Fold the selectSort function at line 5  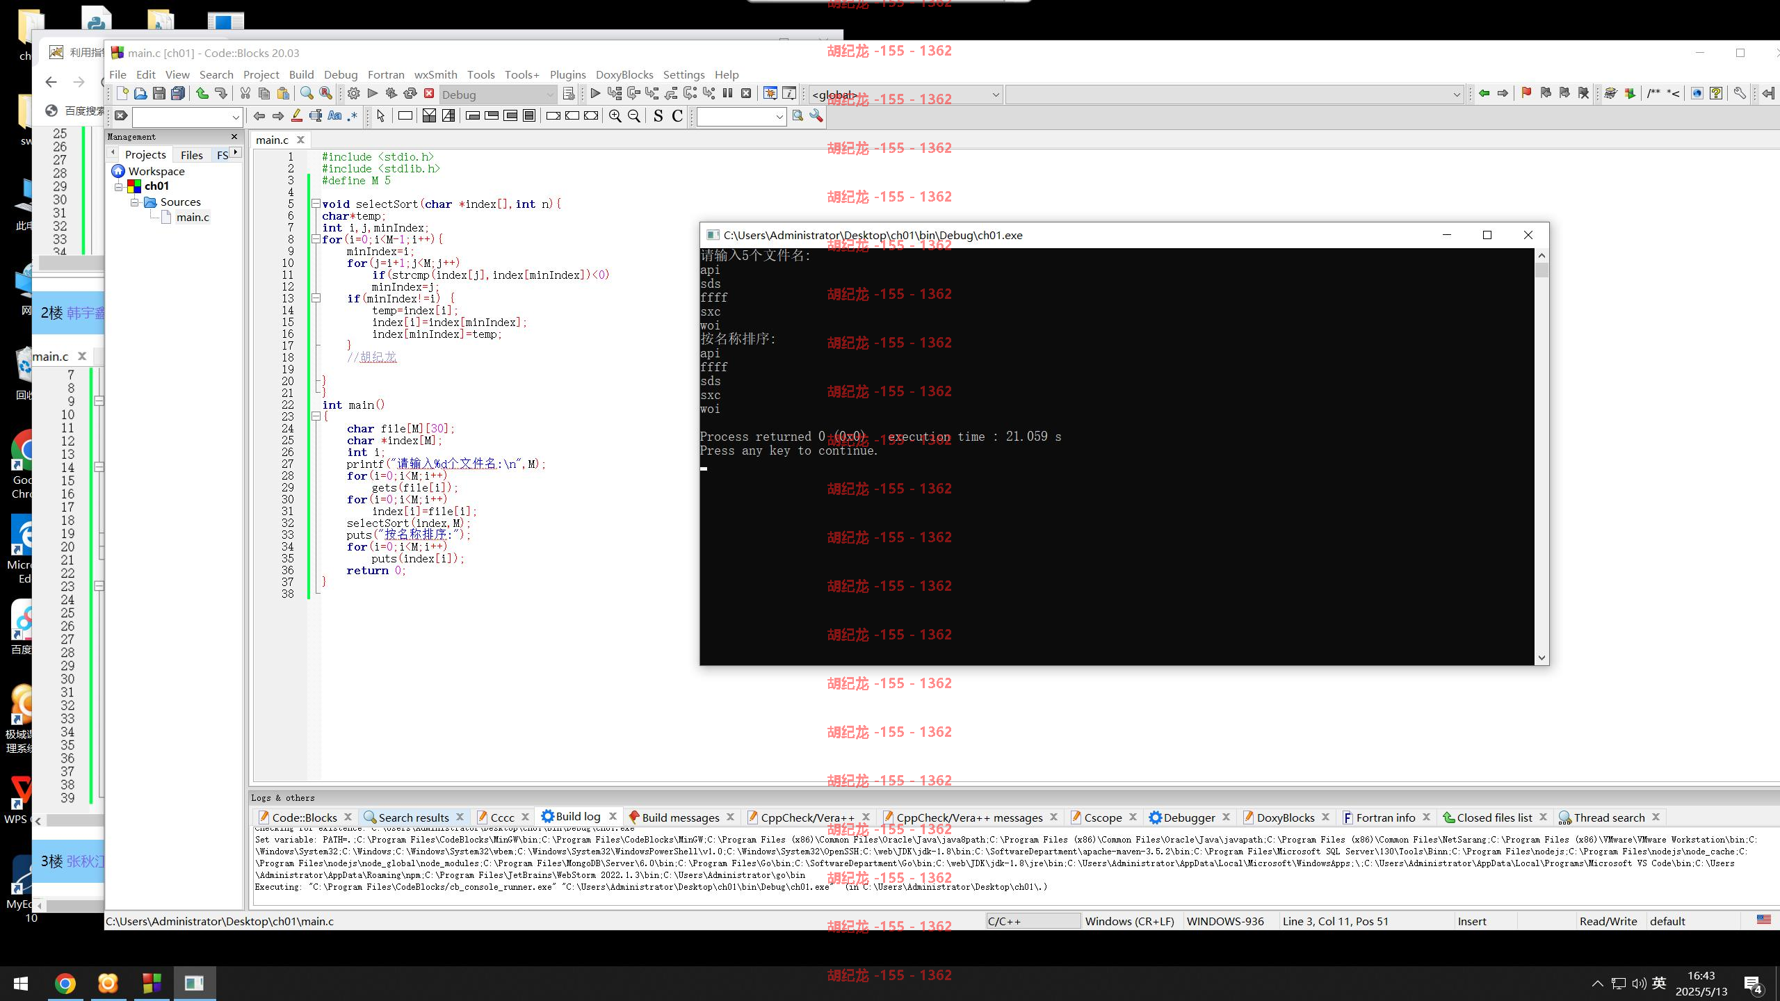316,204
